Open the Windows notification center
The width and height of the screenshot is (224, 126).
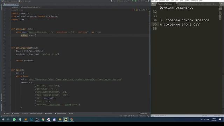coord(220,119)
